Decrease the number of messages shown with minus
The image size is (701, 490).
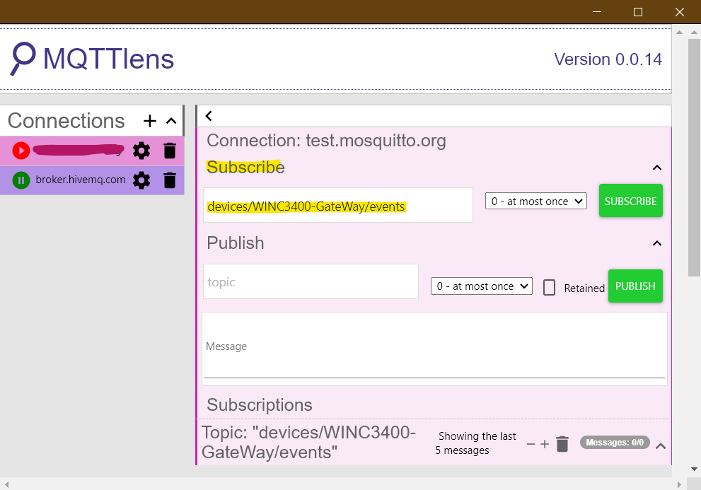pos(531,444)
